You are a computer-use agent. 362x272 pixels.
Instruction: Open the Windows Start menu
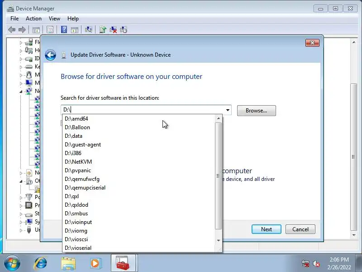point(12,263)
